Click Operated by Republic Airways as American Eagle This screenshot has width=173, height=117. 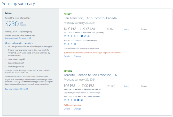(x=81, y=48)
